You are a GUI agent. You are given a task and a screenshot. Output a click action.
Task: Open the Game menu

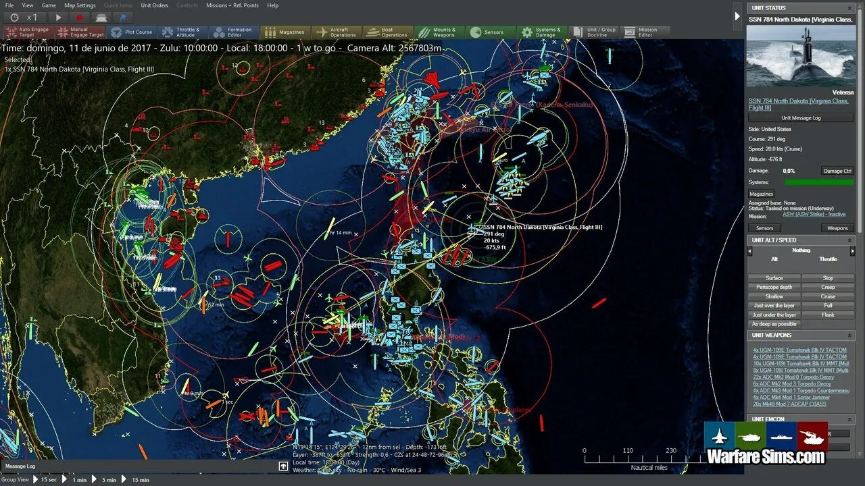point(49,5)
